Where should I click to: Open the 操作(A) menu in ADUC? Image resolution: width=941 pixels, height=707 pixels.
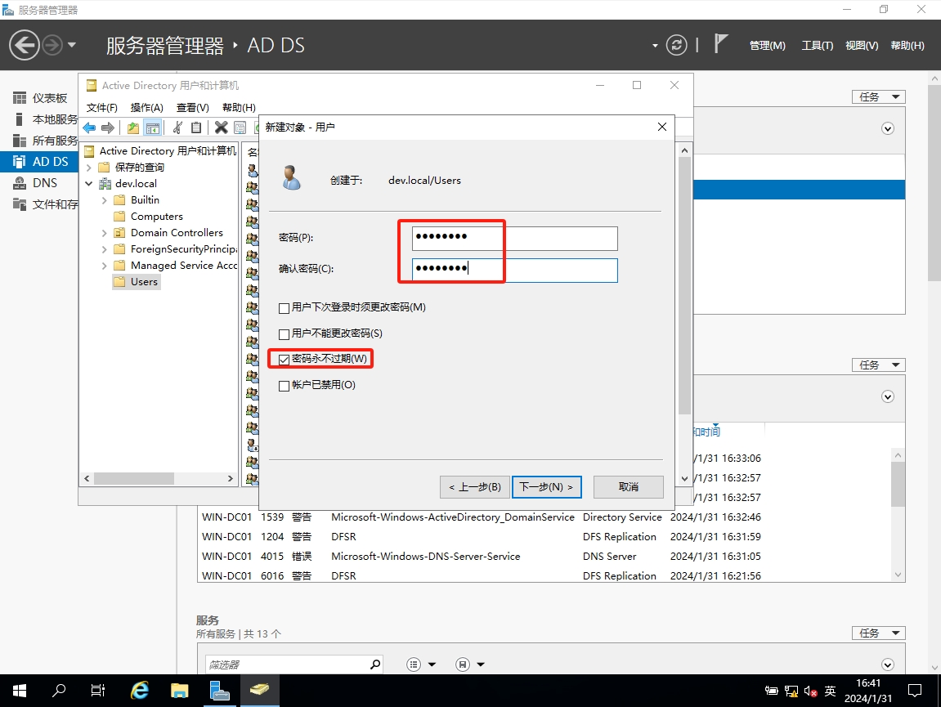(147, 108)
